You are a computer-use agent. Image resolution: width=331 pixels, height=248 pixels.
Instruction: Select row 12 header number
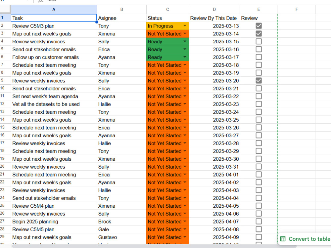point(5,104)
